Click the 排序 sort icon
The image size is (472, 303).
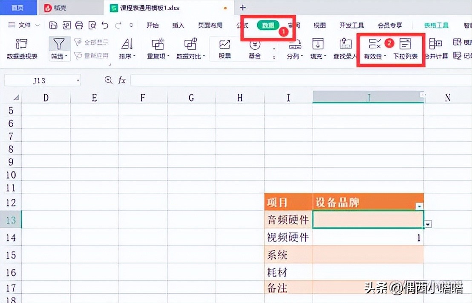(x=127, y=48)
